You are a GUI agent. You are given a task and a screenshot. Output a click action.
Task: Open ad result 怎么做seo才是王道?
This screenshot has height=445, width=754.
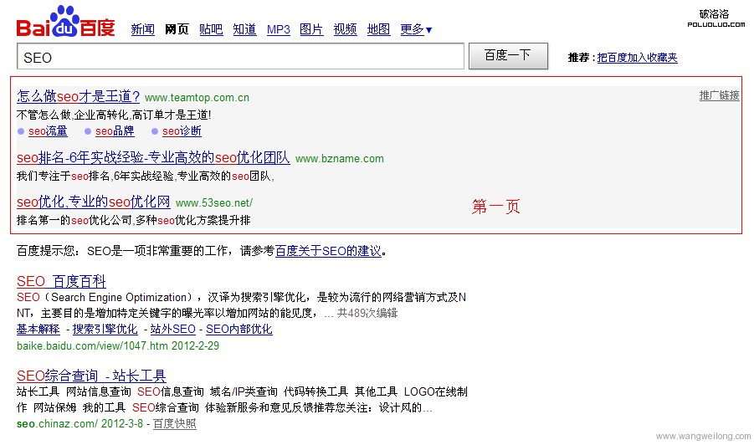(x=79, y=96)
